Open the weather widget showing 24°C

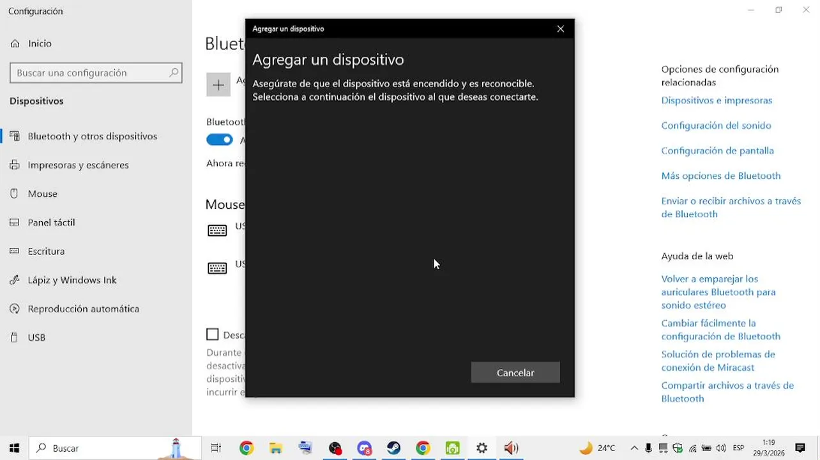click(598, 448)
